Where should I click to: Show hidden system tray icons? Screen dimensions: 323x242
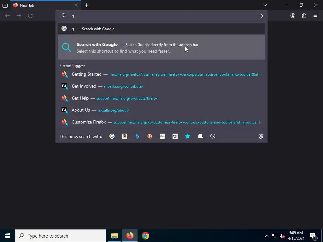click(267, 236)
